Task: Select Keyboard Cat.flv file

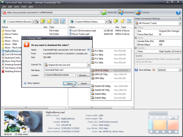Action: [x=12, y=58]
